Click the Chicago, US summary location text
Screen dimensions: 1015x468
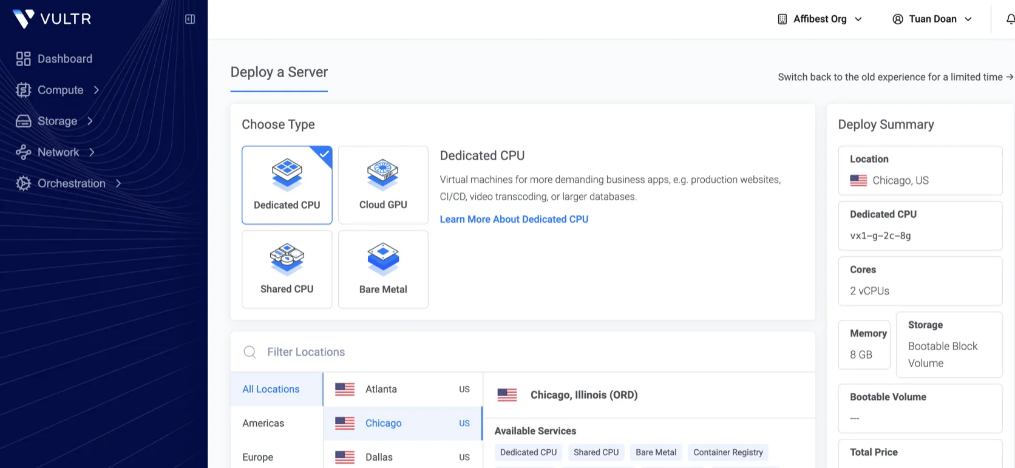coord(900,180)
